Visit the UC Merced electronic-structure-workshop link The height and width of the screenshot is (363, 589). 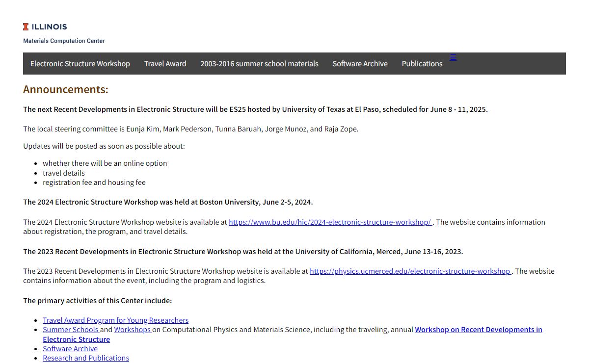[411, 271]
